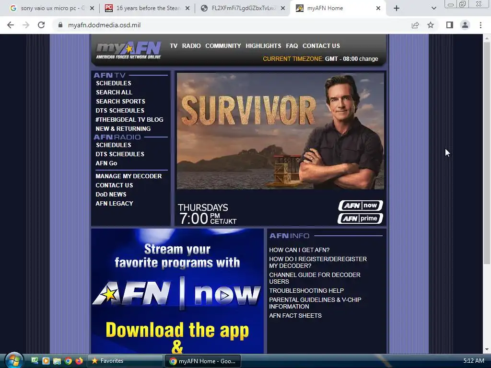Open CHANNEL GUIDE FOR DECODER USERS
The width and height of the screenshot is (491, 368).
click(x=315, y=278)
